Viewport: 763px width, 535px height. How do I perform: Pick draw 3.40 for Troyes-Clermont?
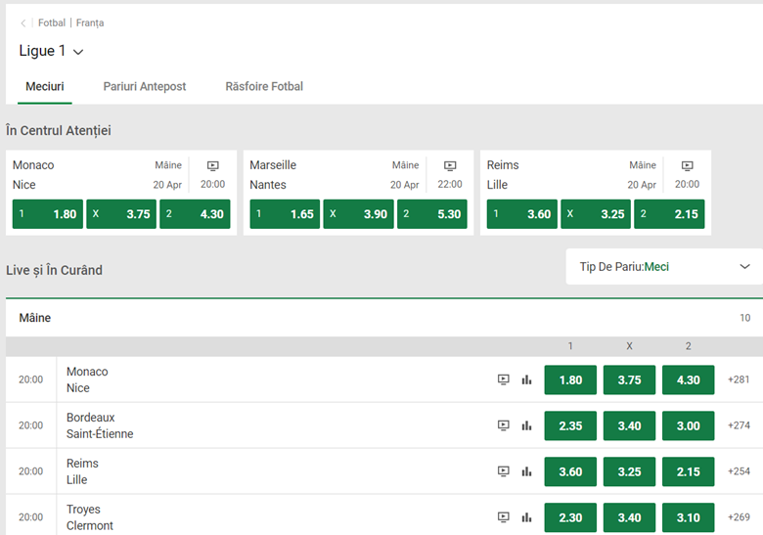coord(629,517)
